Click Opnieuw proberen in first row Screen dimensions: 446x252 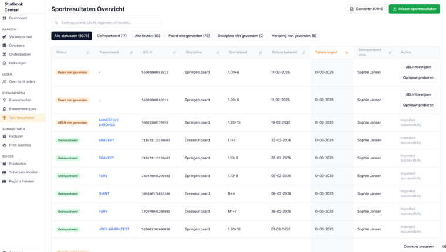(418, 77)
